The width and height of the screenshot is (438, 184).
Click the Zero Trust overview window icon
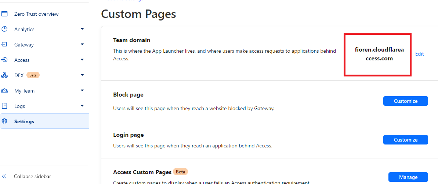pos(4,14)
